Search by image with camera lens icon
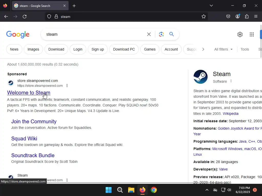 coord(161,34)
